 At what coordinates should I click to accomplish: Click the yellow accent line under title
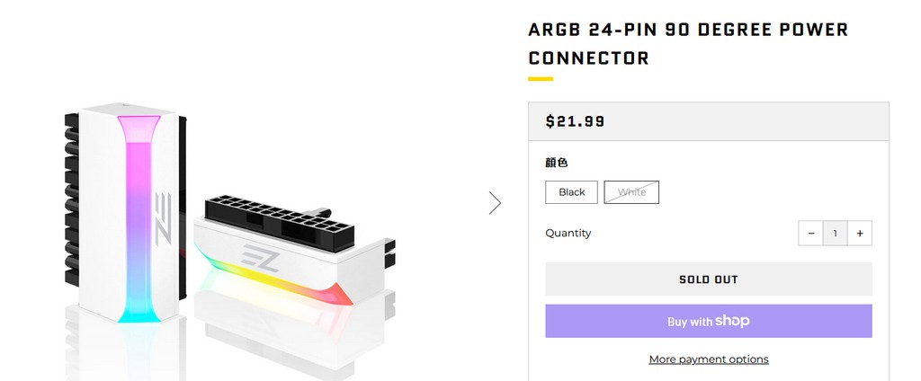[540, 79]
